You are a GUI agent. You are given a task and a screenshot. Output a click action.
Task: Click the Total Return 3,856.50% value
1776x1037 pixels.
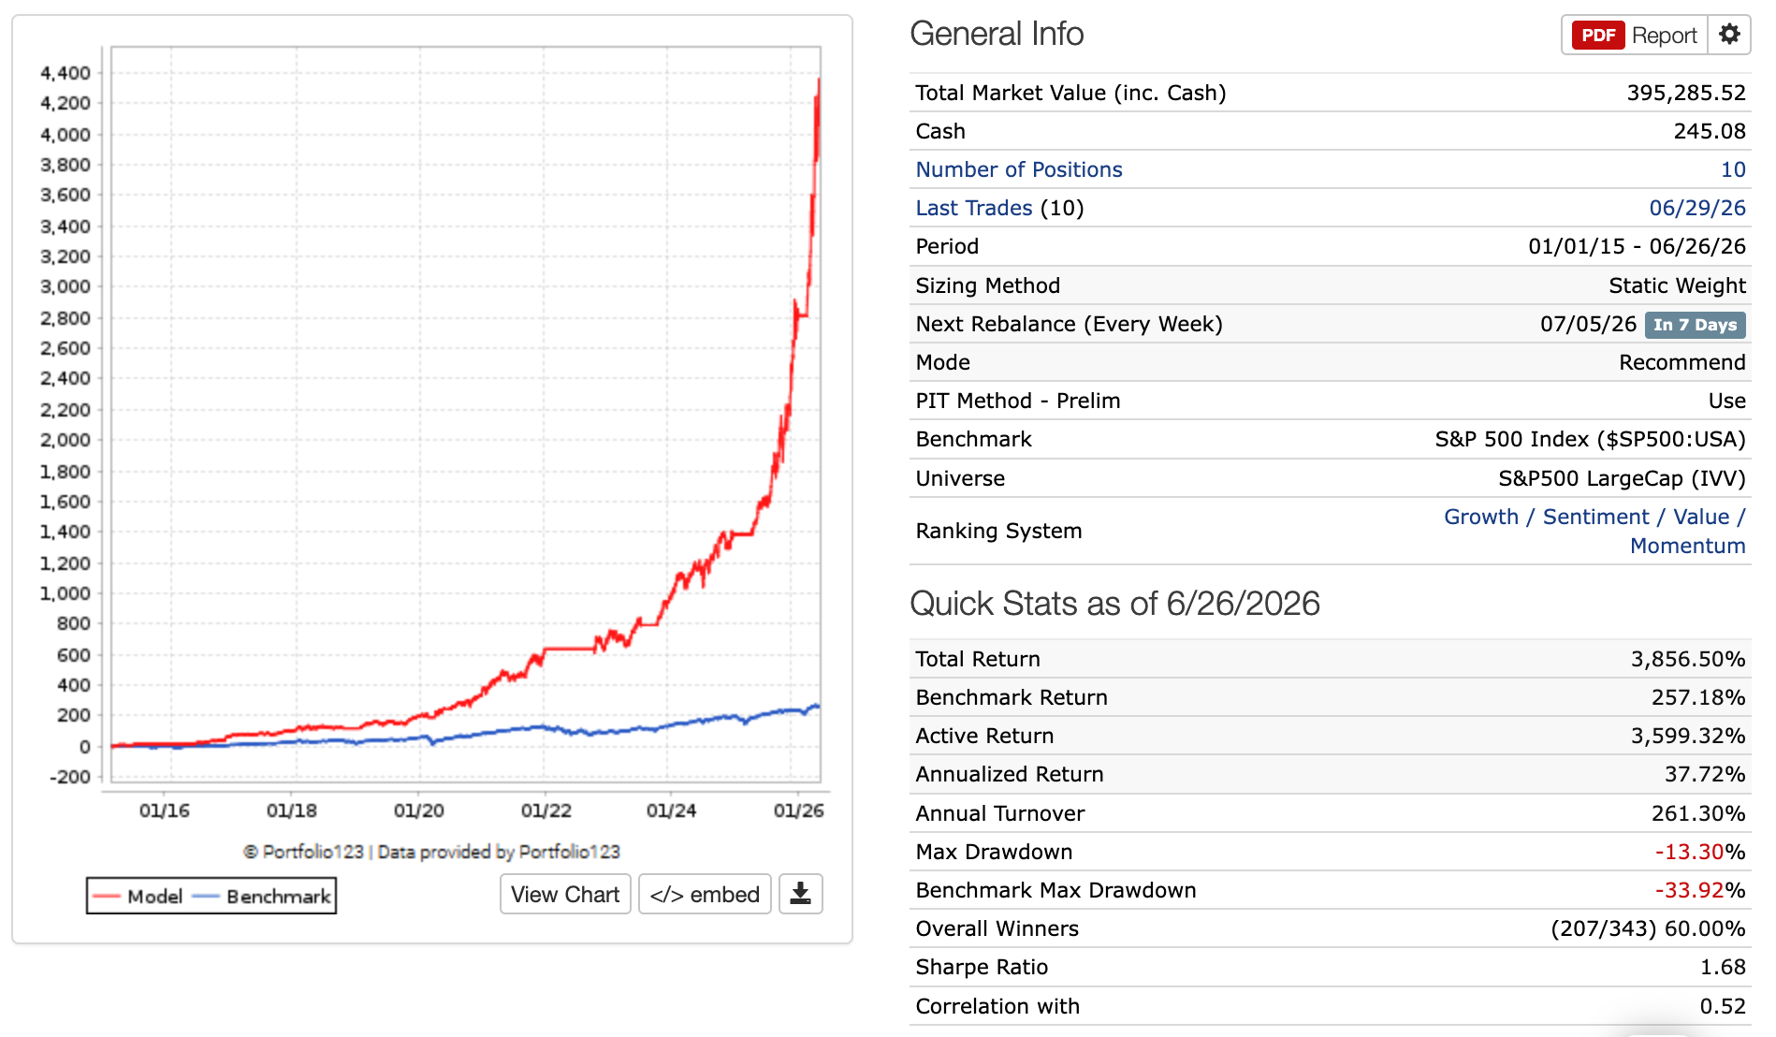[x=1687, y=659]
